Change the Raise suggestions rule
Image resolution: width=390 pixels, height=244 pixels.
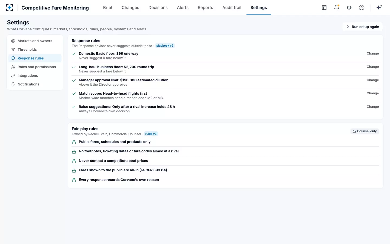[373, 107]
